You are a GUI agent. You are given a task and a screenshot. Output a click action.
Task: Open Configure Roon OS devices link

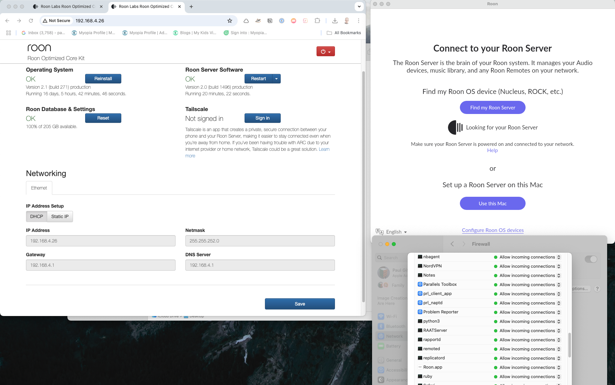pos(493,230)
